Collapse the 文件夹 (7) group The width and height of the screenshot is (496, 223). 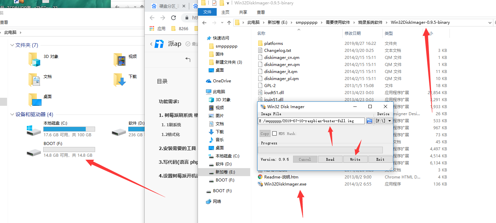12,45
